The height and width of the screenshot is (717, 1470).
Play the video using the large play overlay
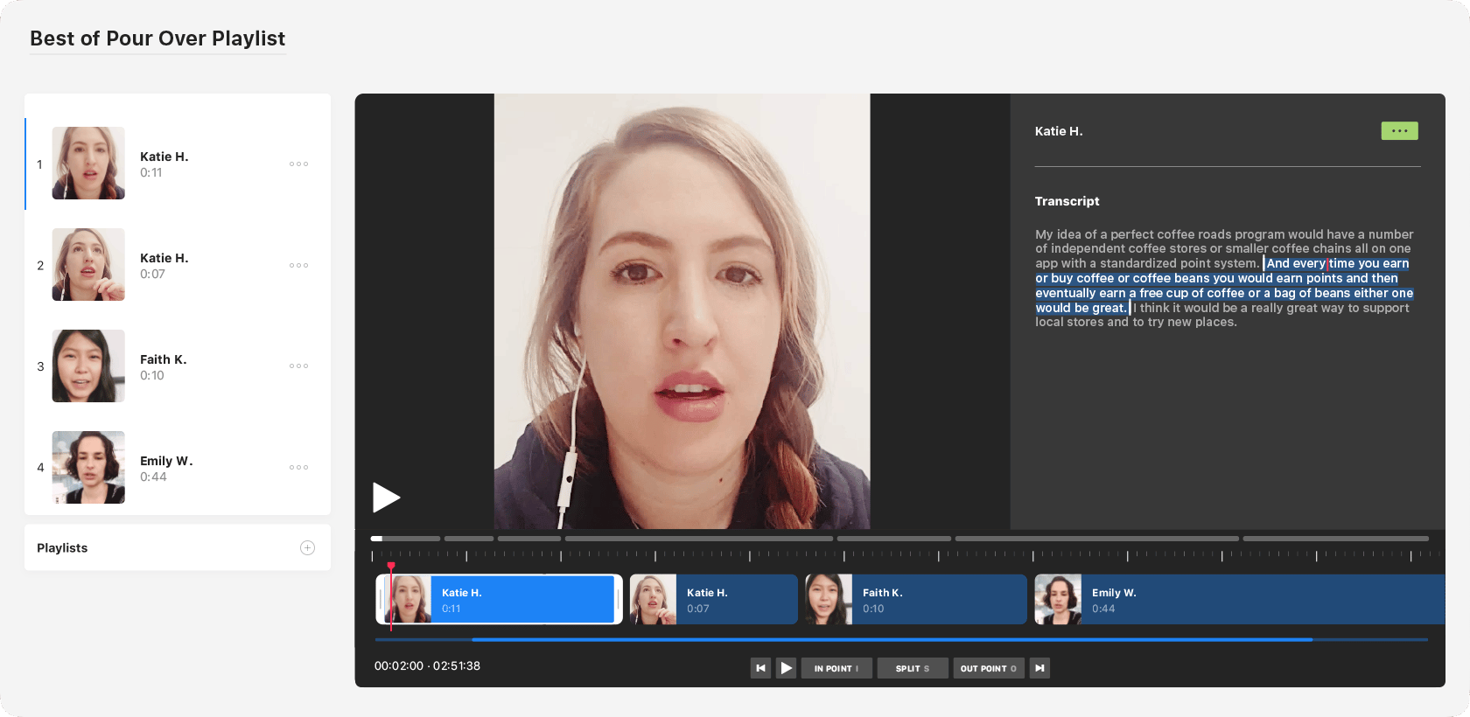click(386, 498)
